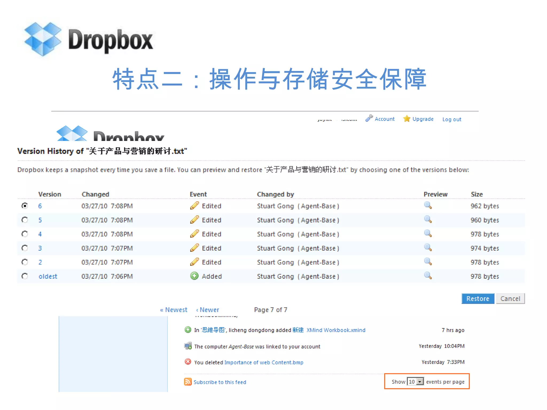Click the pencil Edited icon for version 3
The height and width of the screenshot is (410, 547).
click(x=194, y=248)
